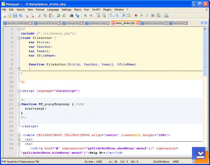Screen dimensions: 210x165
Task: Click the Open file folder icon
Action: [x=9, y=16]
